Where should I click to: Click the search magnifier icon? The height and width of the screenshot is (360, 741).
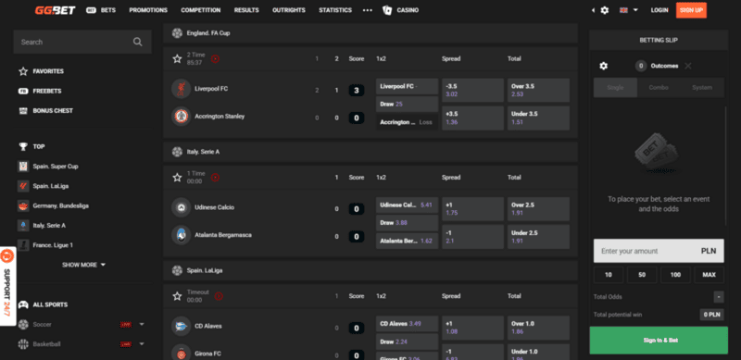click(x=137, y=42)
